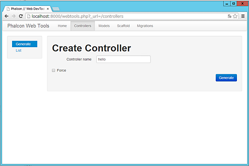Click the address bar URL
Viewport: 249px width, 166px height.
click(78, 16)
